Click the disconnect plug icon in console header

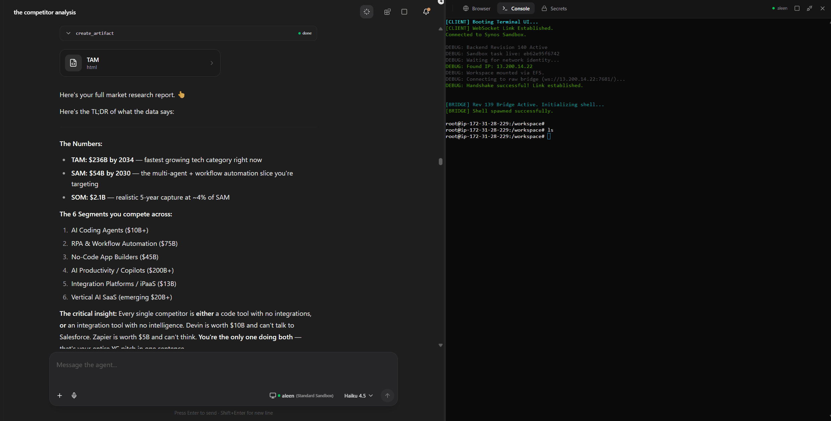point(809,8)
